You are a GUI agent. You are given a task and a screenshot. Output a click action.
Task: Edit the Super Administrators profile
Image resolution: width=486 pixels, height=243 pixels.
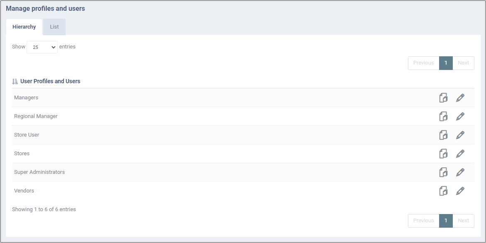click(460, 172)
